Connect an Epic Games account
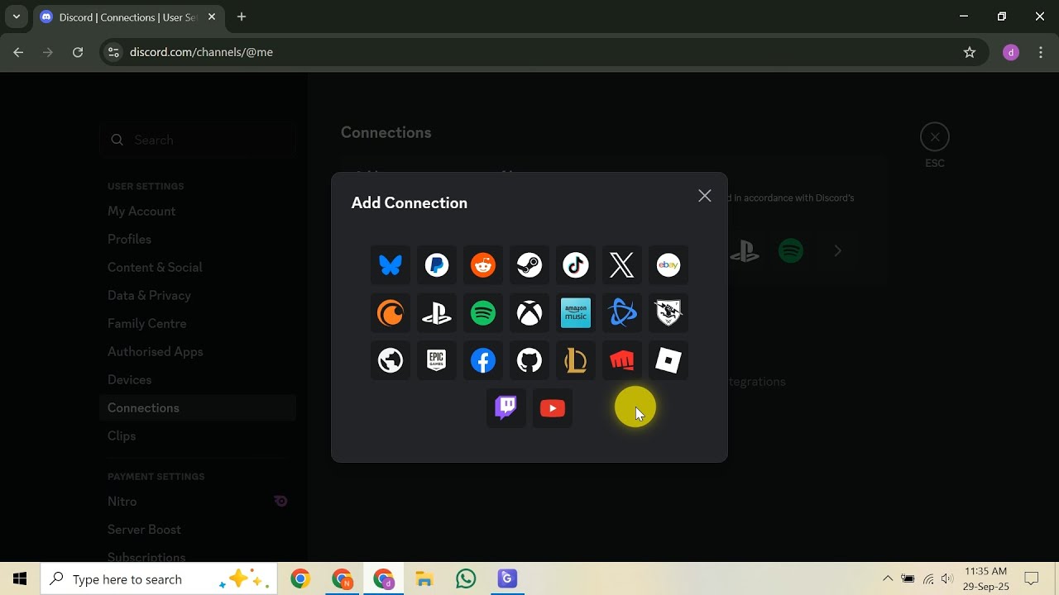The image size is (1059, 595). (437, 361)
